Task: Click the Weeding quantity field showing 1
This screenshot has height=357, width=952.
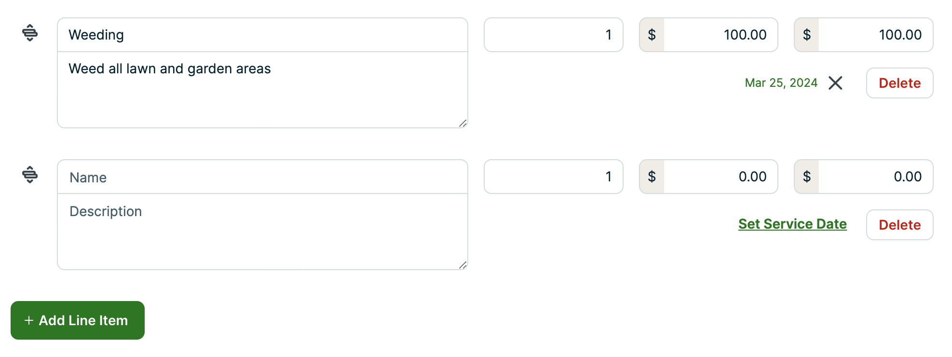Action: pyautogui.click(x=553, y=35)
